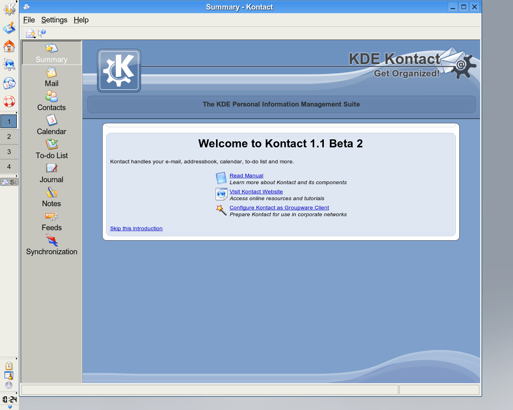
Task: Switch to virtual desktop 2
Action: tap(9, 137)
